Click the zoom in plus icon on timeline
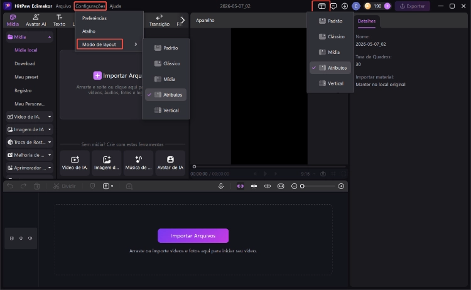Viewport: 471px width, 290px height. click(341, 186)
